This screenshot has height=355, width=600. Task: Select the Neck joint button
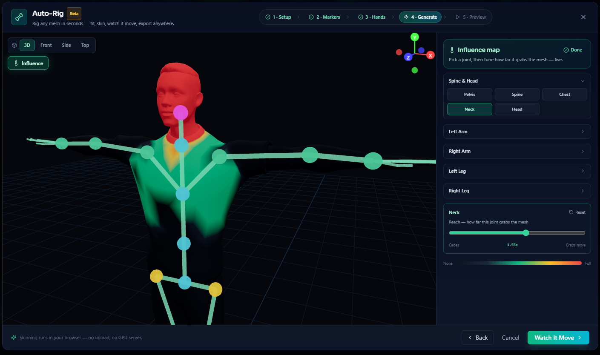point(470,109)
